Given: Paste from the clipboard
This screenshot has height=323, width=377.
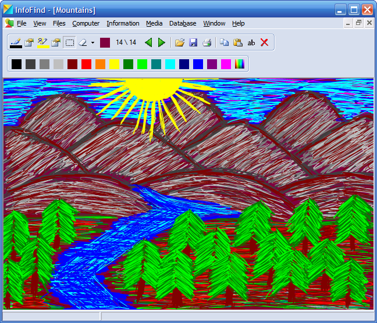Looking at the screenshot, I should pos(238,43).
